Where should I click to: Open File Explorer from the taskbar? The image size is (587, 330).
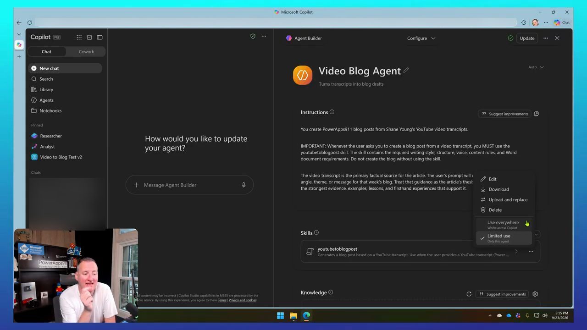[x=293, y=315]
